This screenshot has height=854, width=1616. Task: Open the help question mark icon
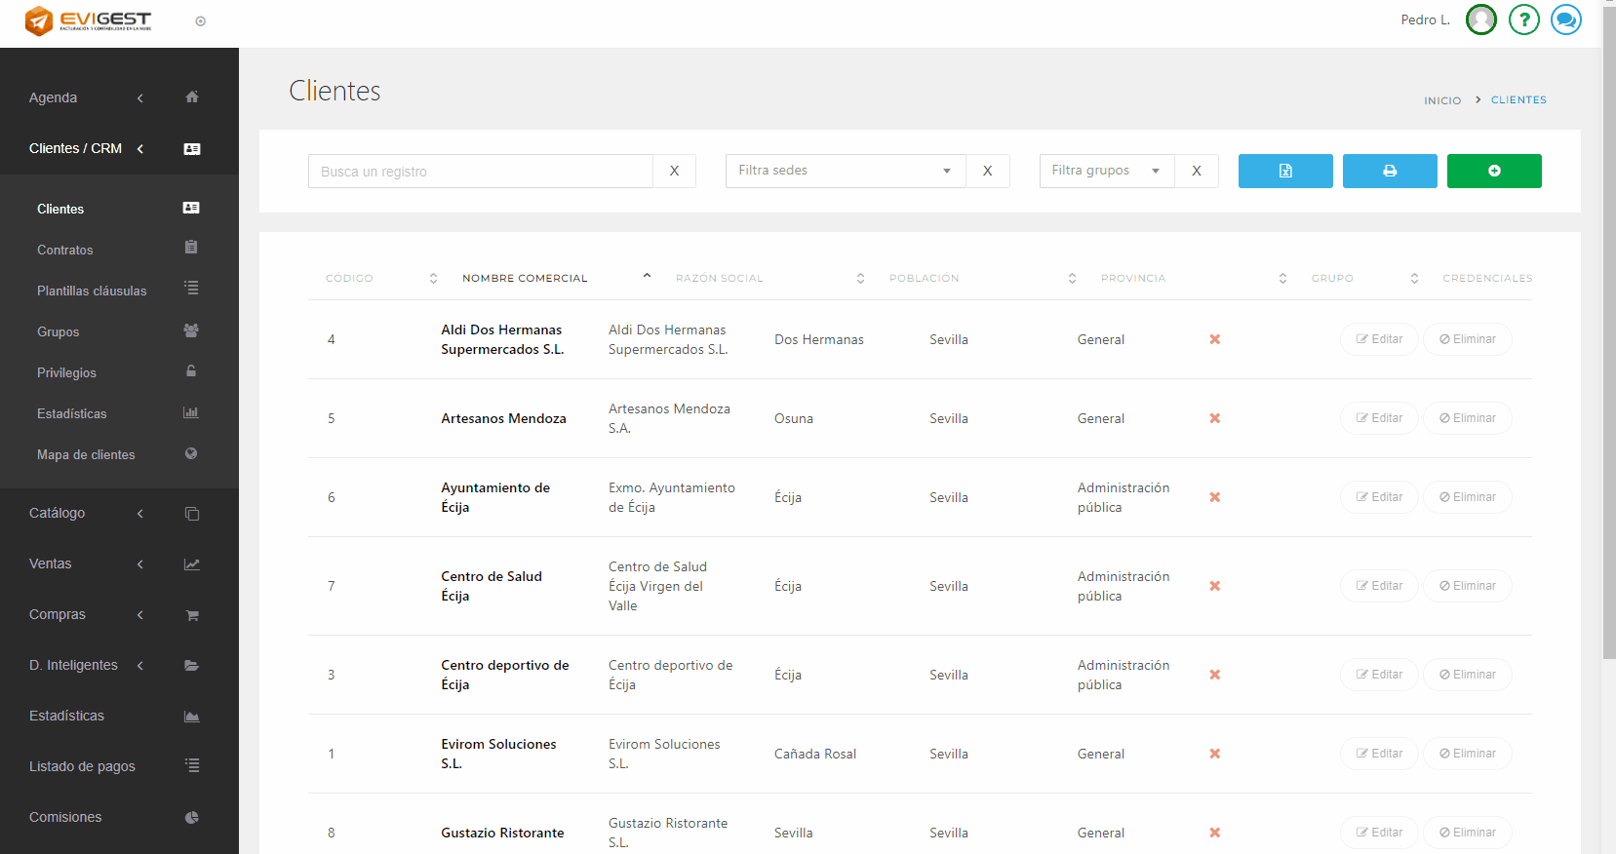pos(1523,19)
